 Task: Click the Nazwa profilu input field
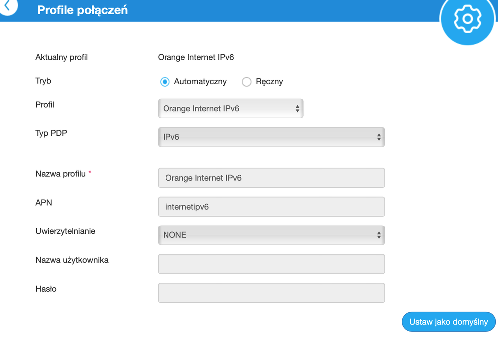click(x=271, y=178)
